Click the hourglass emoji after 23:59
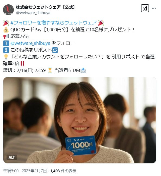This screenshot has height=176, width=161. coord(50,71)
